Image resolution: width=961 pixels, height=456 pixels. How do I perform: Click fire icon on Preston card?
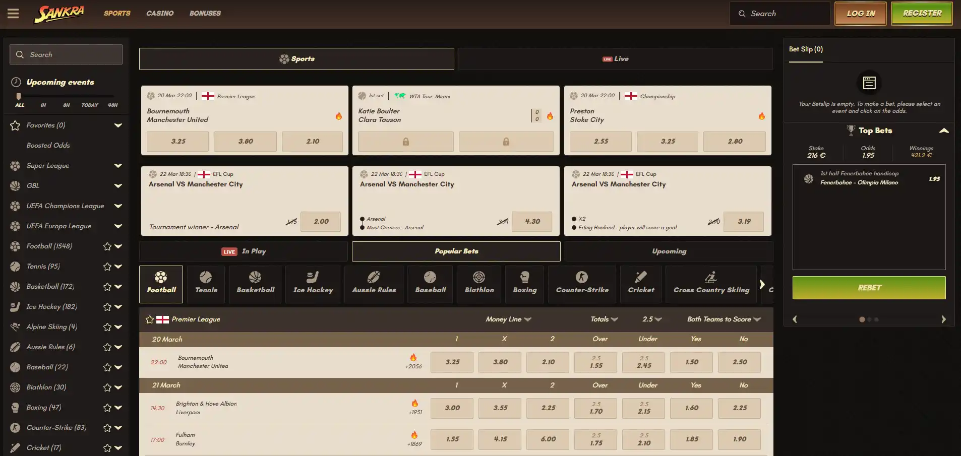coord(761,116)
